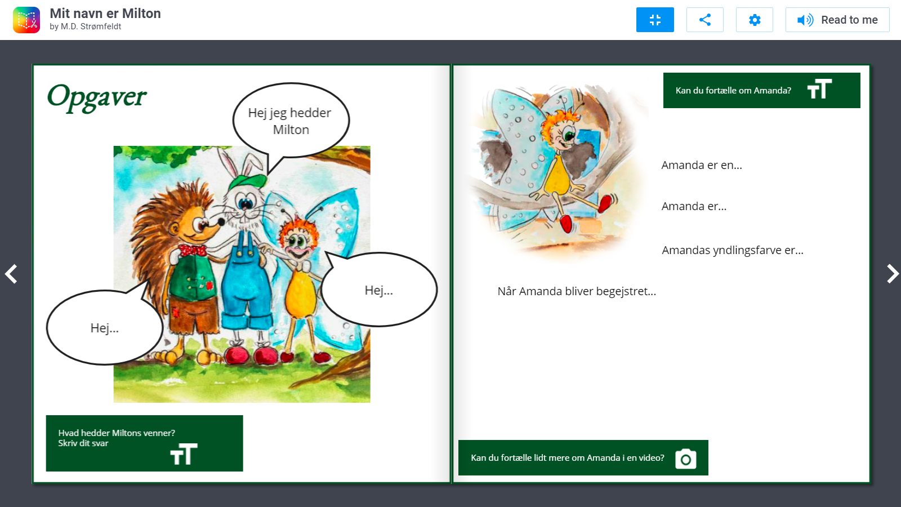The height and width of the screenshot is (507, 901).
Task: Select the left 'Hej...' speech bubble near hedgehog
Action: tap(105, 328)
